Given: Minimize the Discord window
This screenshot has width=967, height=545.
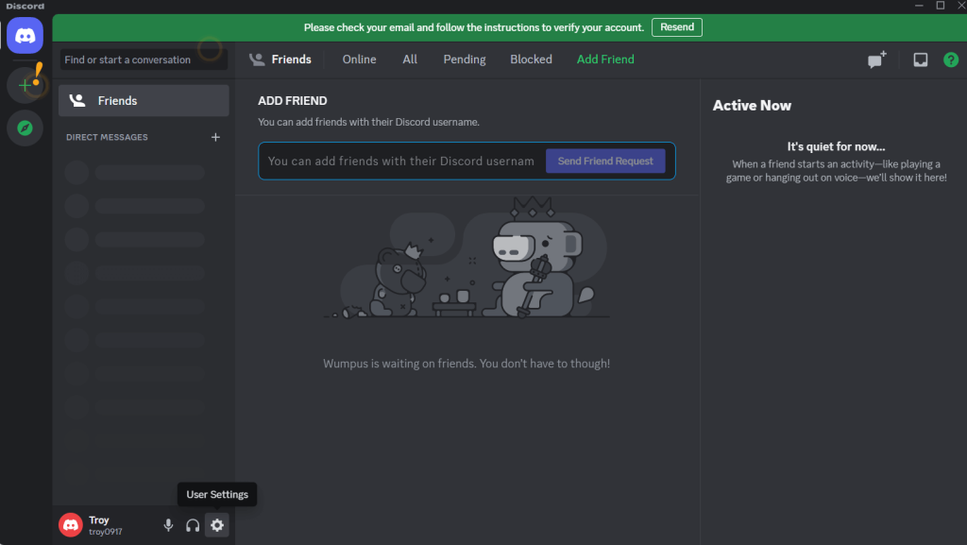Looking at the screenshot, I should coord(919,6).
